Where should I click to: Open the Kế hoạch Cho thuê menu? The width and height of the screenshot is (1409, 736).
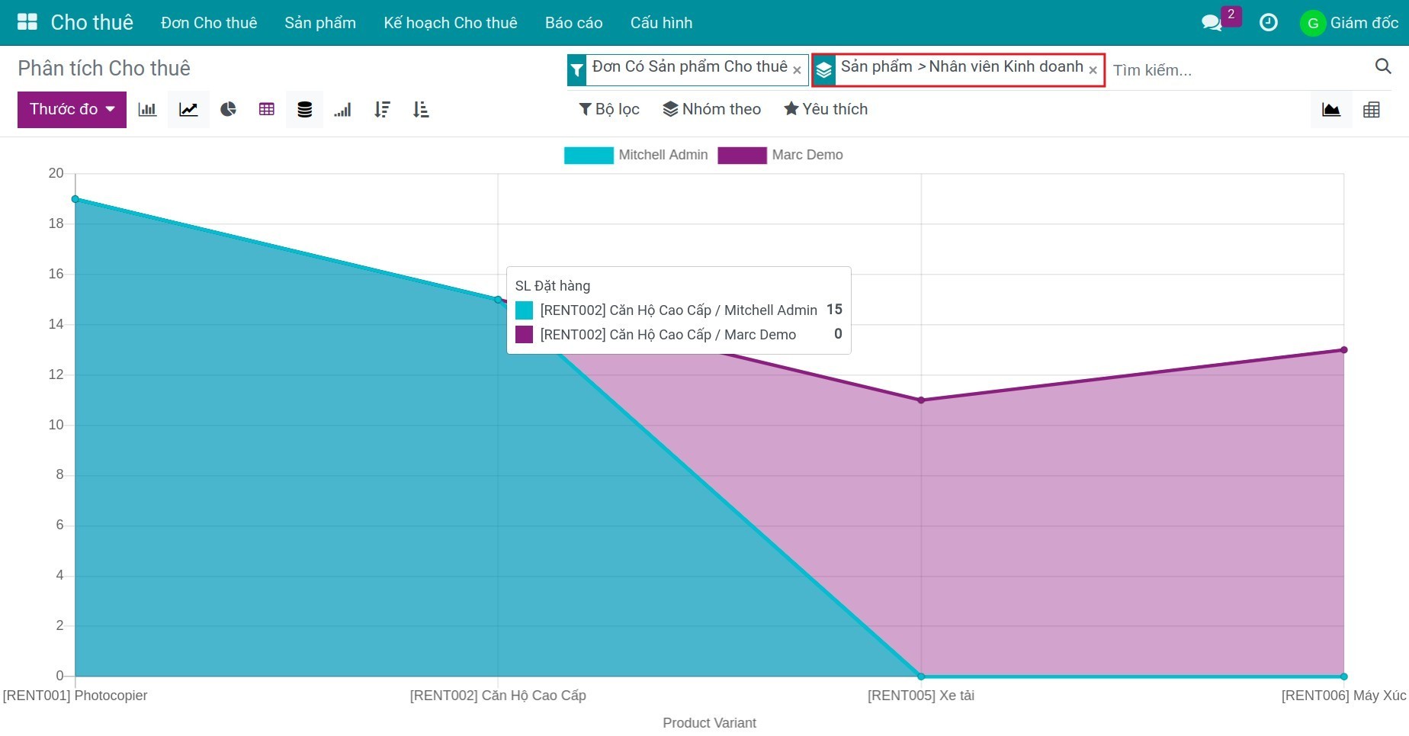coord(451,23)
